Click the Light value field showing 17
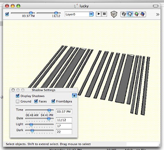164x150 pixels. click(x=64, y=126)
